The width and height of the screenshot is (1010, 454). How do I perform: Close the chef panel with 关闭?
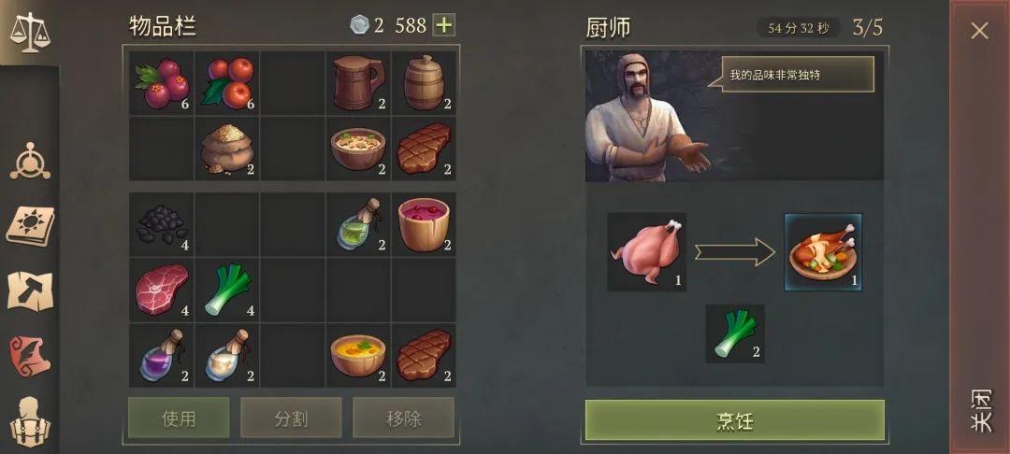[980, 412]
